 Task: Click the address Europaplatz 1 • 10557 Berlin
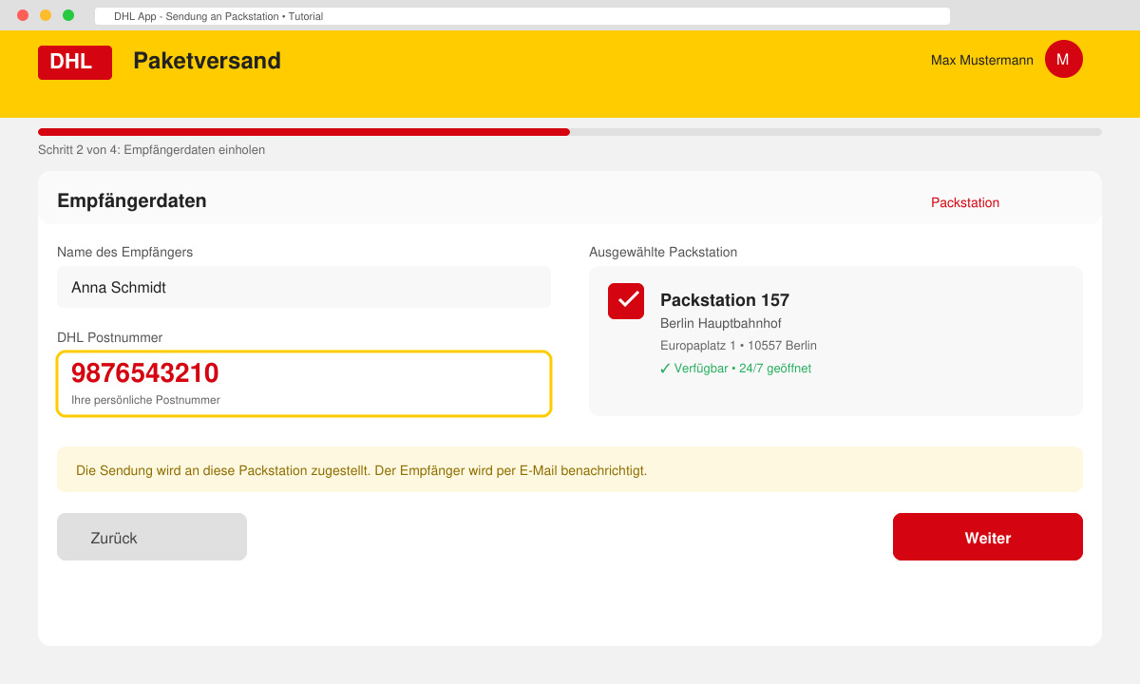[738, 346]
